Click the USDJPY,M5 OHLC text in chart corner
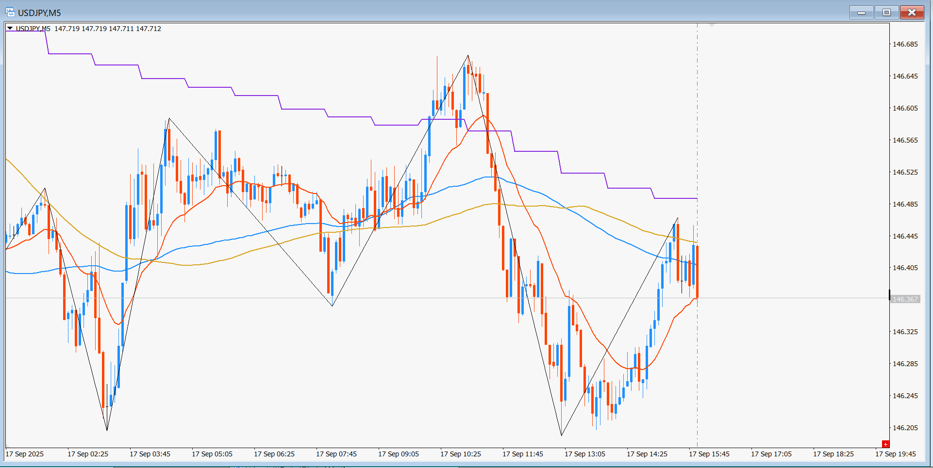Screen dimensions: 933x468 pyautogui.click(x=88, y=29)
